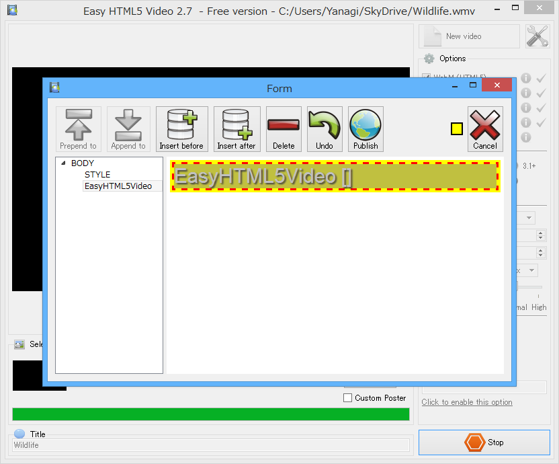
Task: Publish with the globe icon
Action: click(365, 129)
